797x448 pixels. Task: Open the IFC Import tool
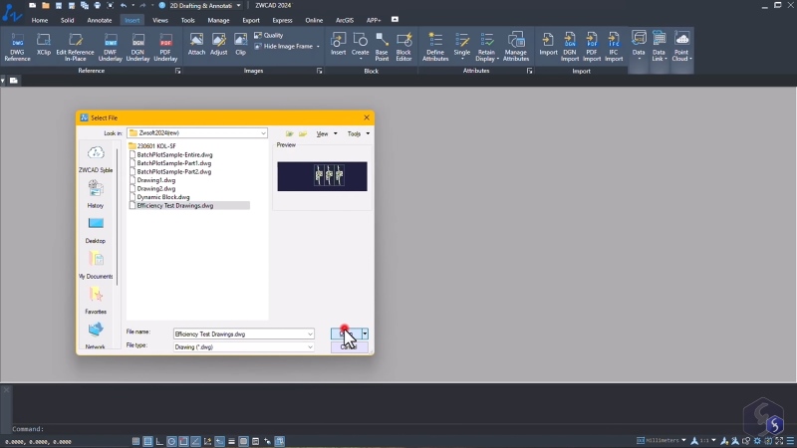(614, 47)
